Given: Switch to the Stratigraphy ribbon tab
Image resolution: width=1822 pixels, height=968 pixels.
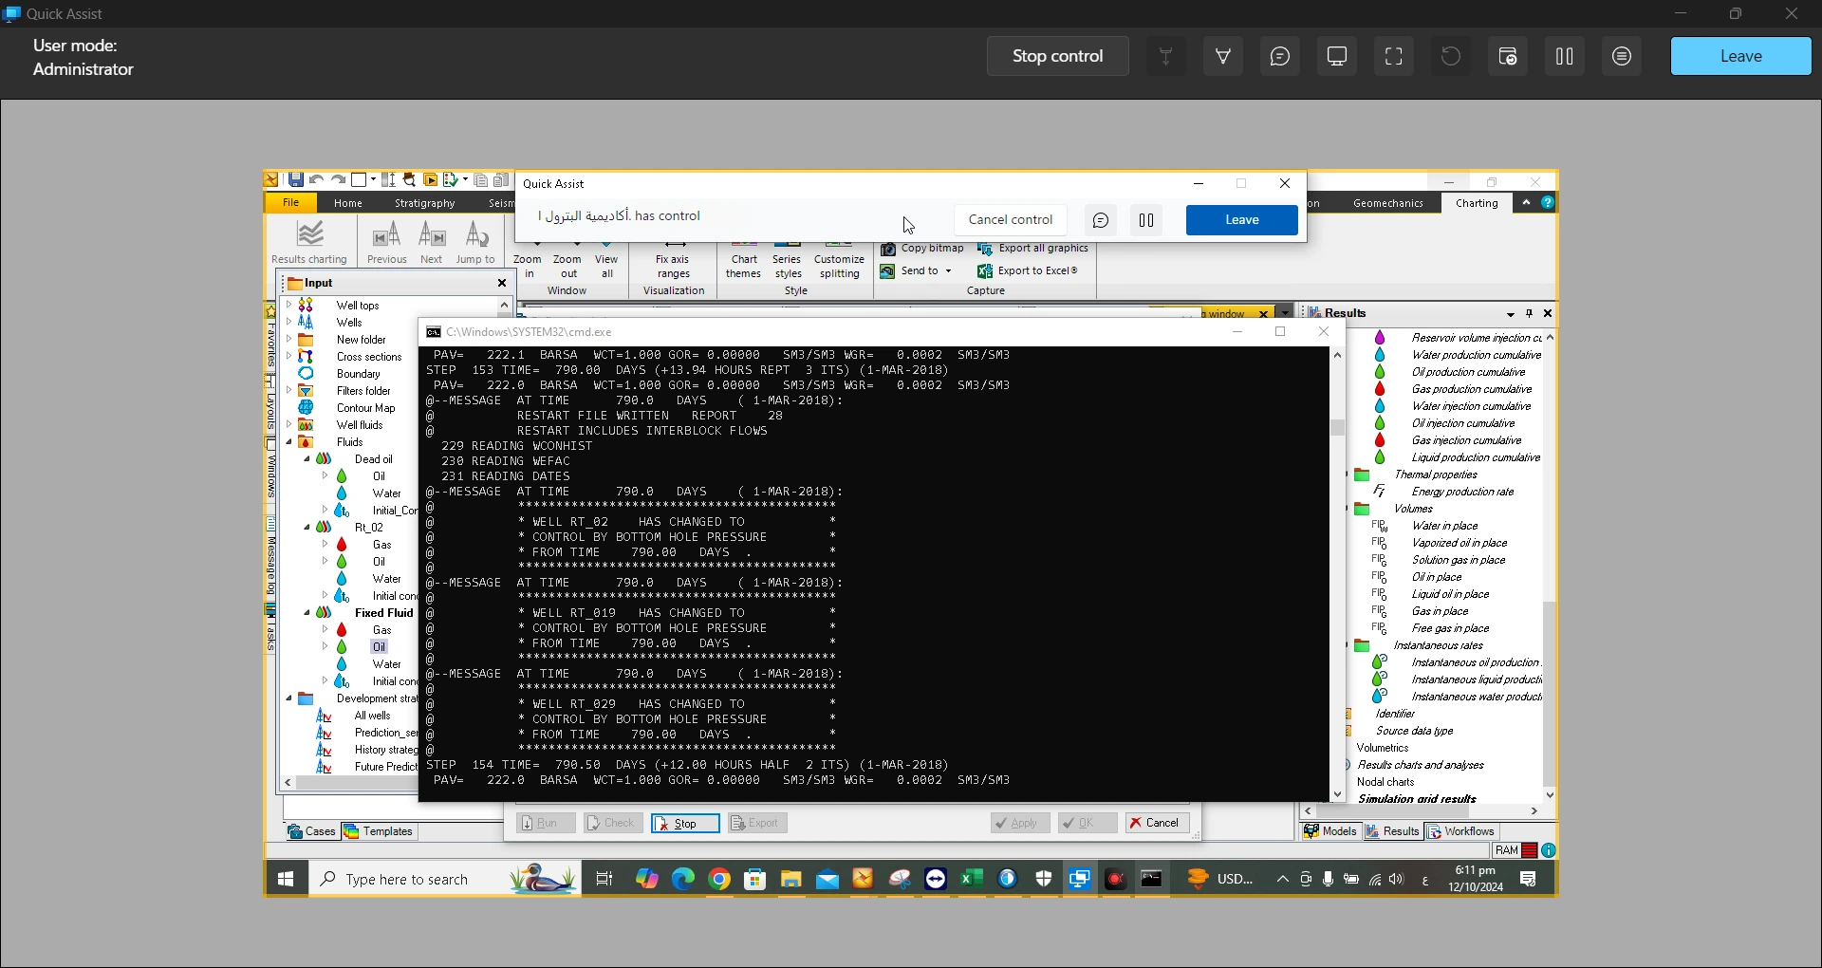Looking at the screenshot, I should (x=424, y=203).
